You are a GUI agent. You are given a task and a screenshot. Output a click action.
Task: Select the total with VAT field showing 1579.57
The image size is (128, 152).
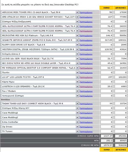(x=107, y=145)
